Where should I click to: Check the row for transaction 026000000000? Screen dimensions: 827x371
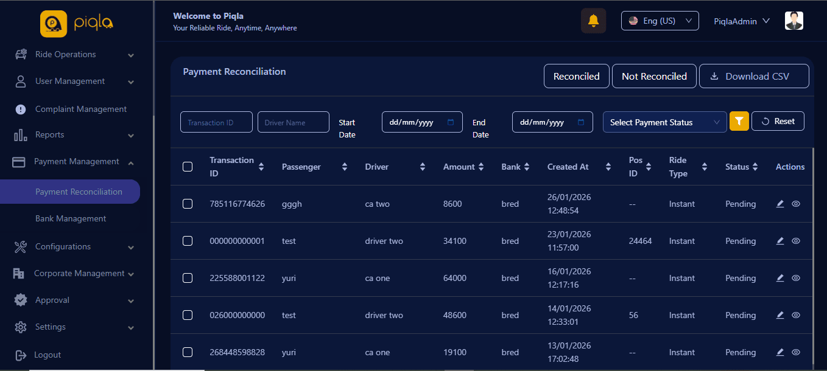188,315
